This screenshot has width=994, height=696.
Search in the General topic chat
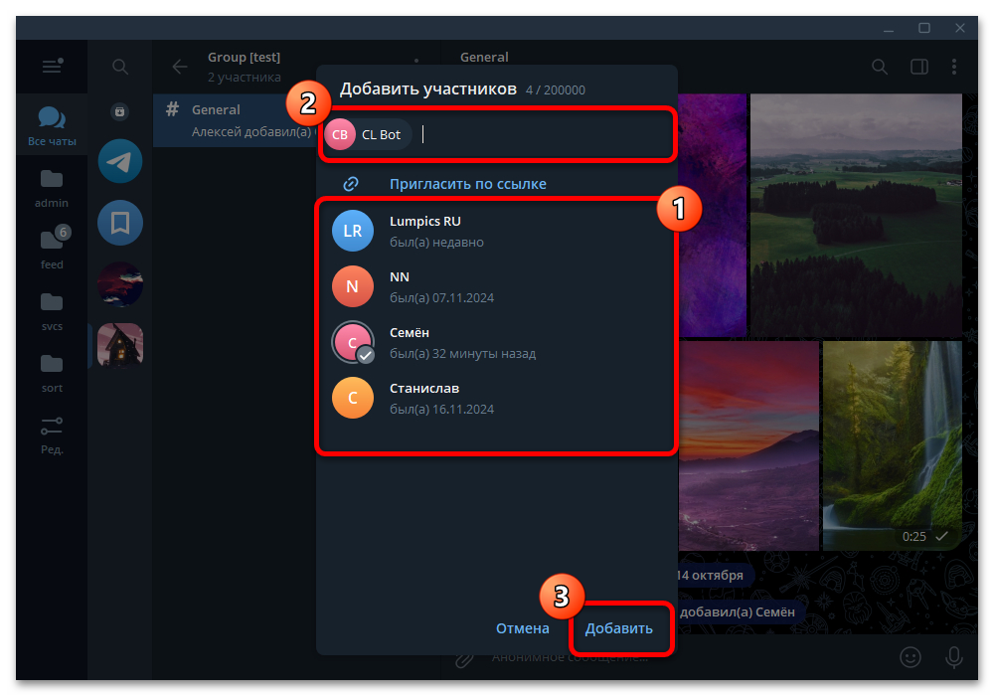880,67
